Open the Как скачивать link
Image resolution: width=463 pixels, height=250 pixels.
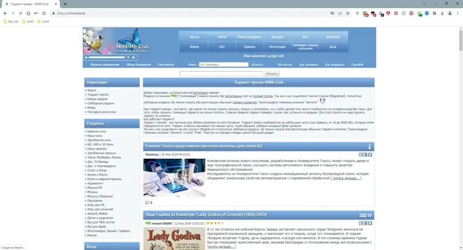click(x=309, y=65)
